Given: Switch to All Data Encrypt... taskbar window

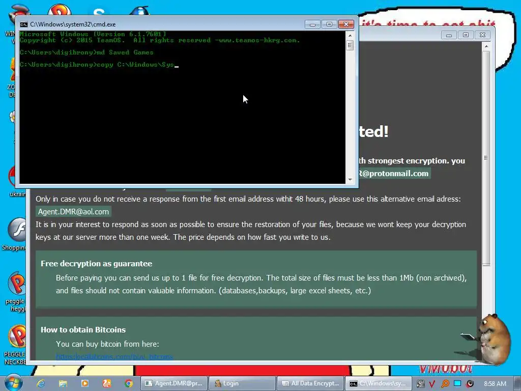Looking at the screenshot, I should click(x=310, y=383).
